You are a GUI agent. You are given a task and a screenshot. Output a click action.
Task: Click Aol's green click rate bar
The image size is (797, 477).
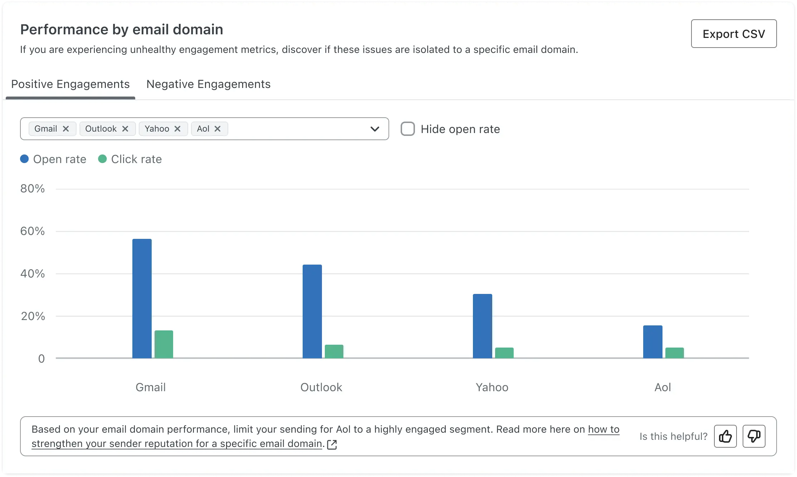pyautogui.click(x=674, y=353)
